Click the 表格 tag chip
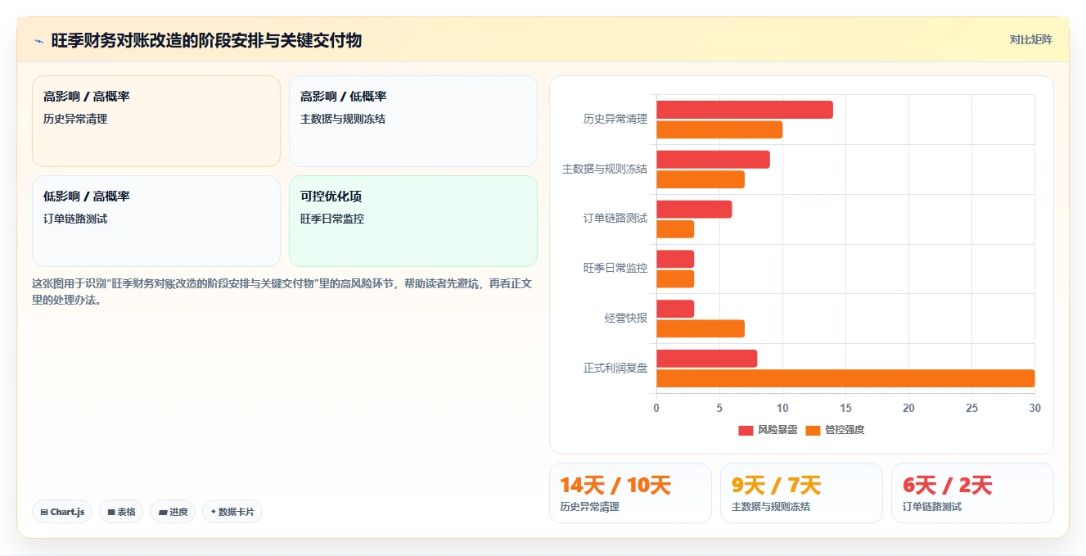 coord(121,512)
